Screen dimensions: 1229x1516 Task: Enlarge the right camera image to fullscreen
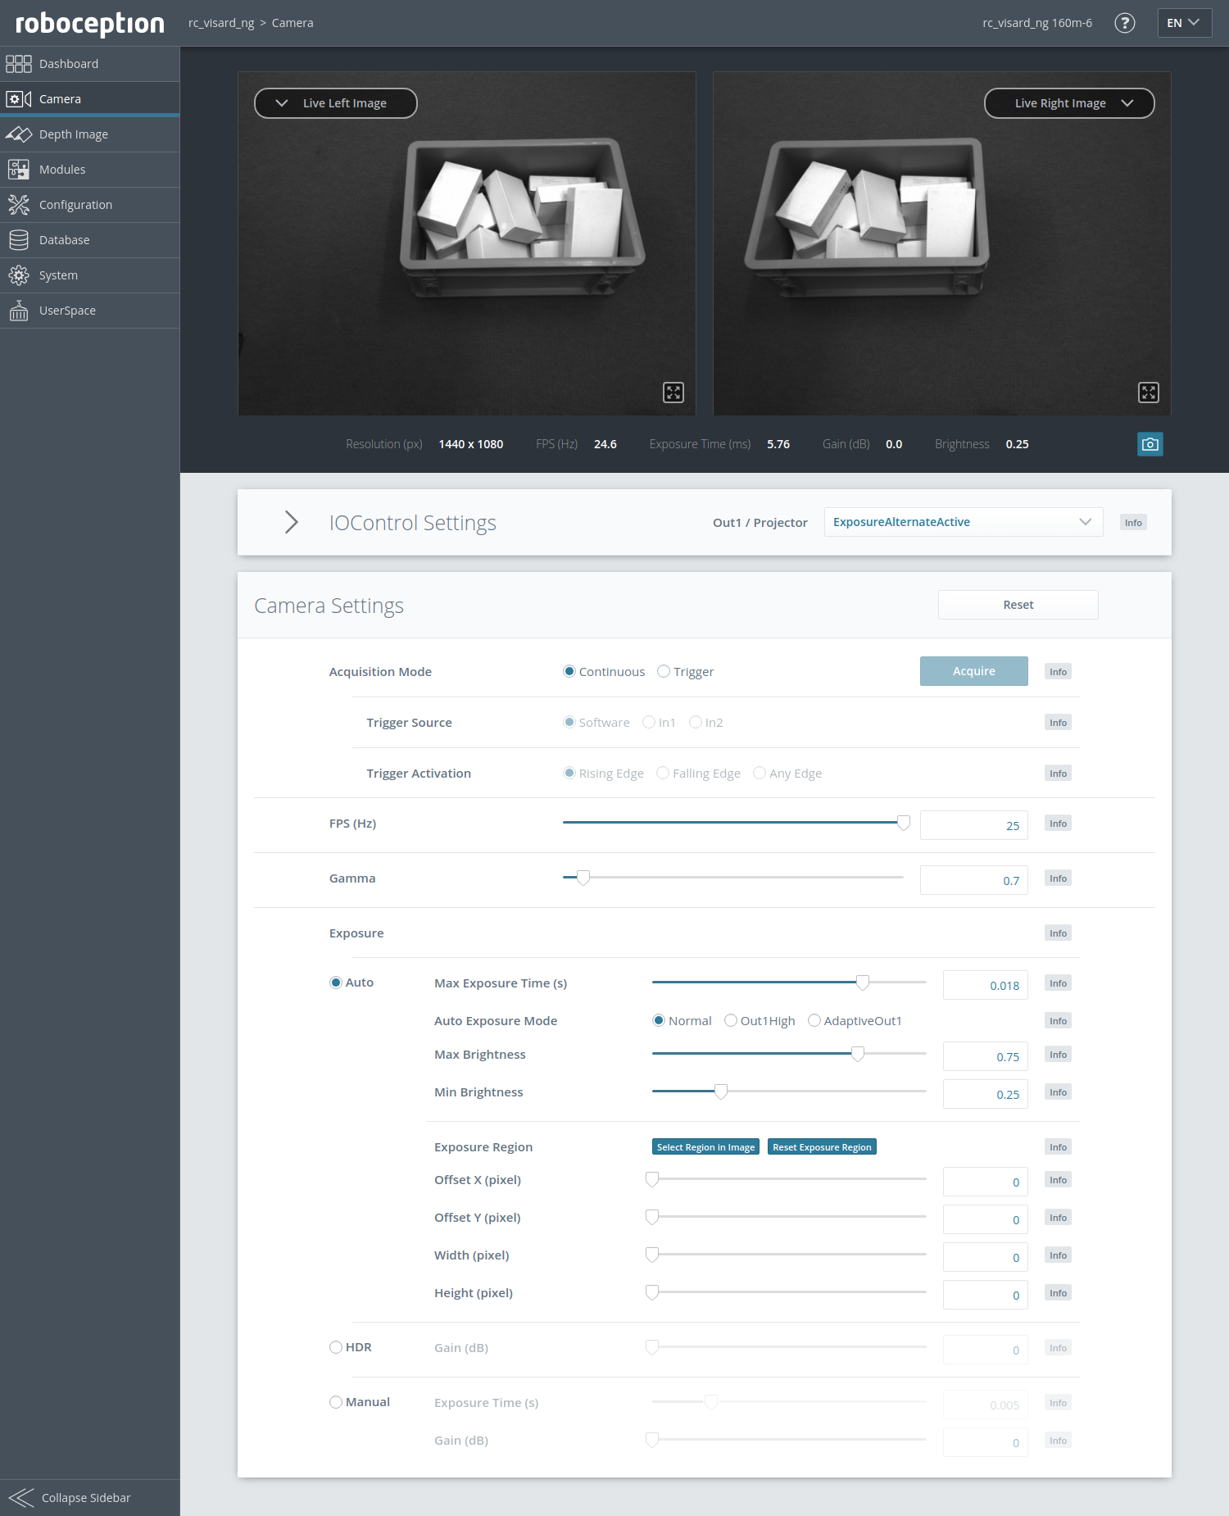point(1149,393)
